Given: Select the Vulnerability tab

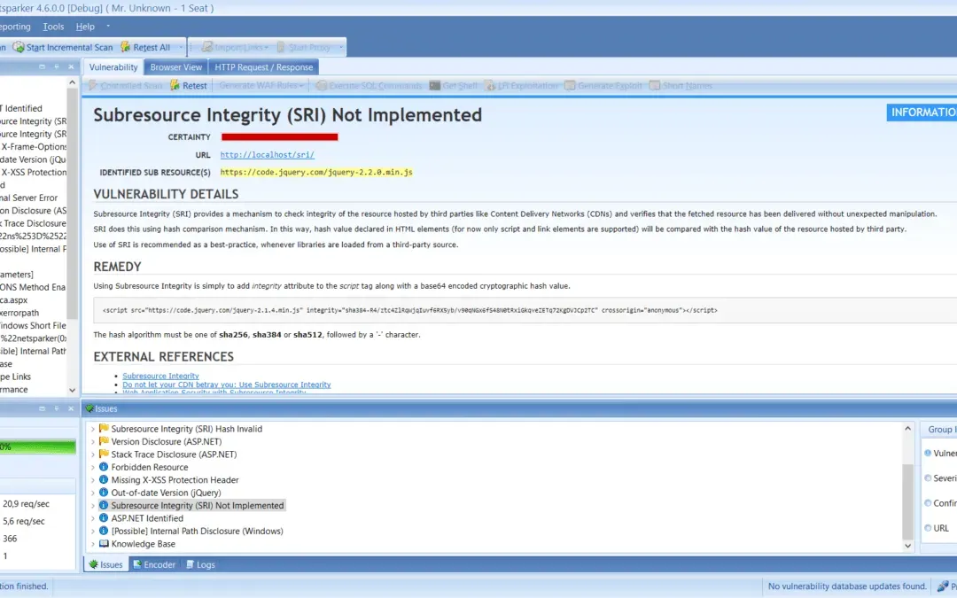Looking at the screenshot, I should pos(113,67).
